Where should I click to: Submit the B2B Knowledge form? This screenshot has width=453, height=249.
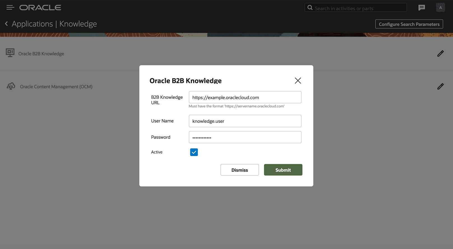tap(283, 170)
